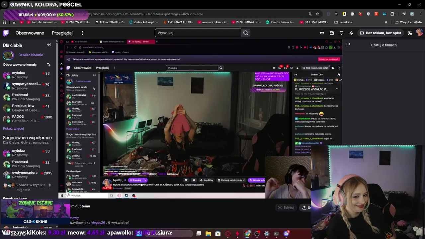Open File Explorer from the taskbar
Image resolution: width=425 pixels, height=239 pixels.
point(208,234)
